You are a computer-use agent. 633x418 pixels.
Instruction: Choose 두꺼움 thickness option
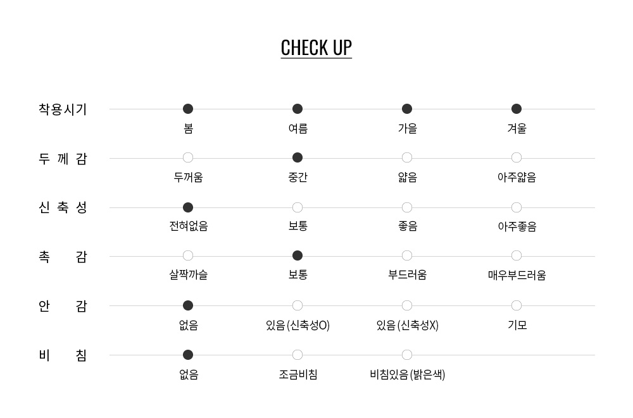[188, 157]
